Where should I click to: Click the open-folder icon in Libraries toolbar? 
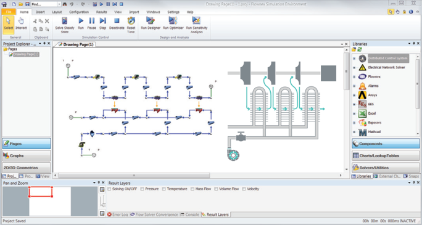[x=354, y=49]
